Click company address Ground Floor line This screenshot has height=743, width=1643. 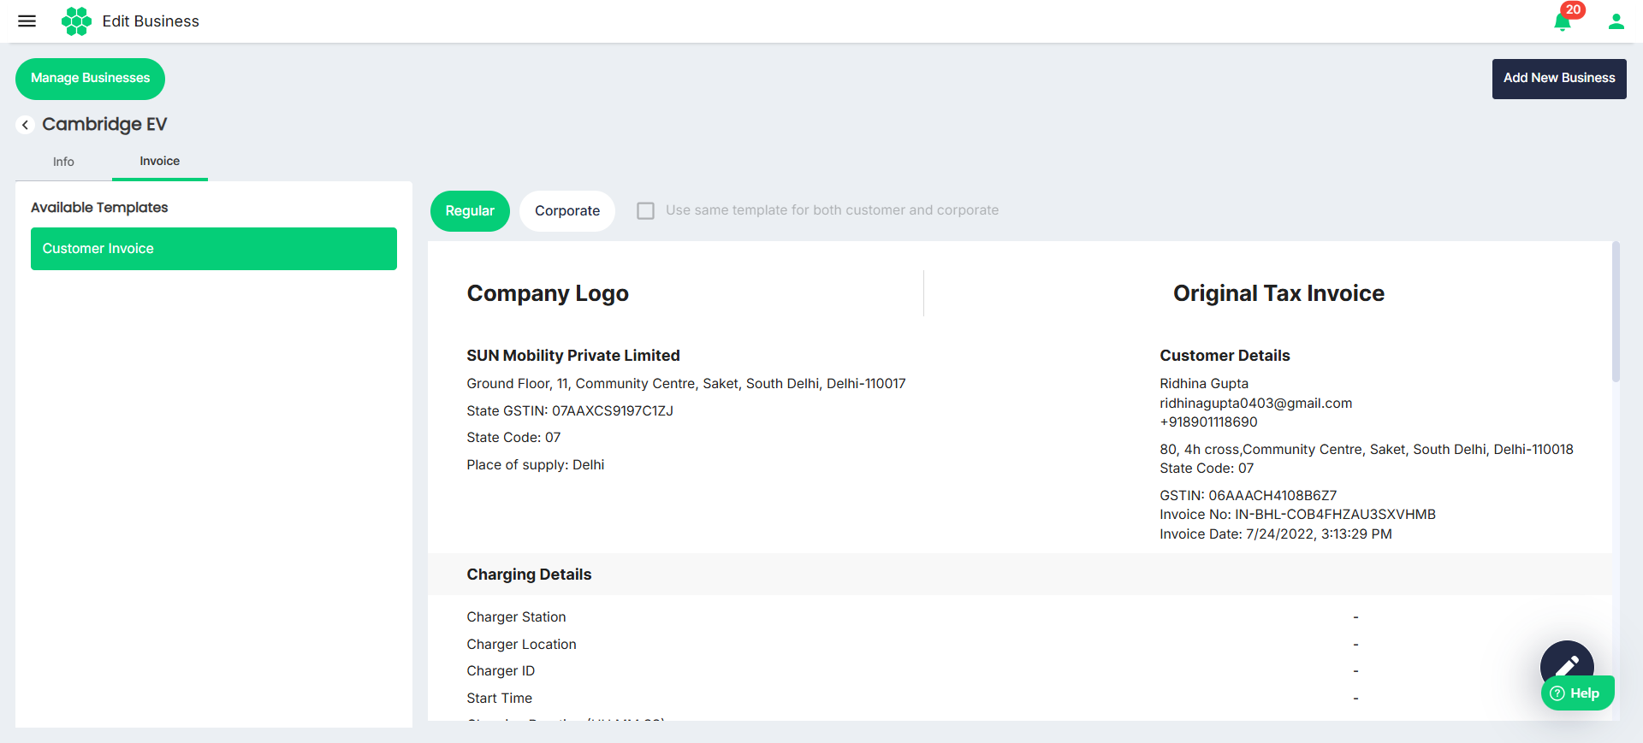coord(685,384)
